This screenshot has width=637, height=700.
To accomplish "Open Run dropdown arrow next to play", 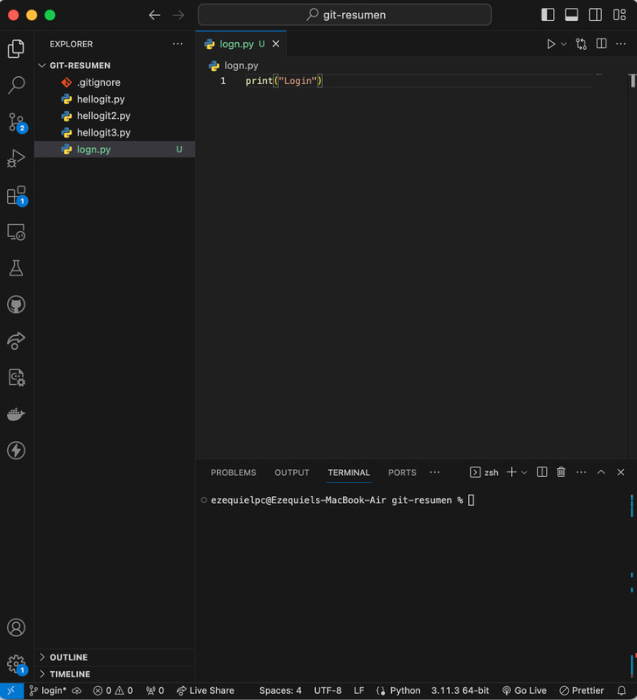I will tap(563, 44).
